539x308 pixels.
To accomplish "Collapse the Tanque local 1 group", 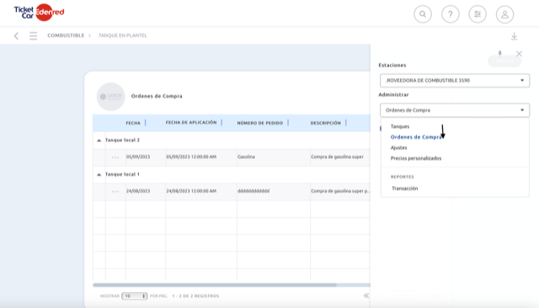I will pyautogui.click(x=99, y=174).
